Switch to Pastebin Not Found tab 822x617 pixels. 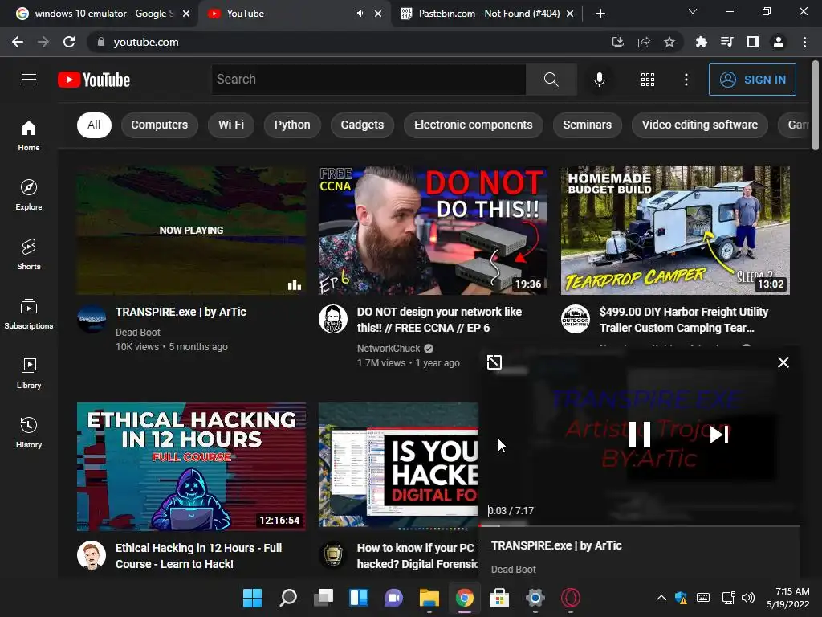487,14
